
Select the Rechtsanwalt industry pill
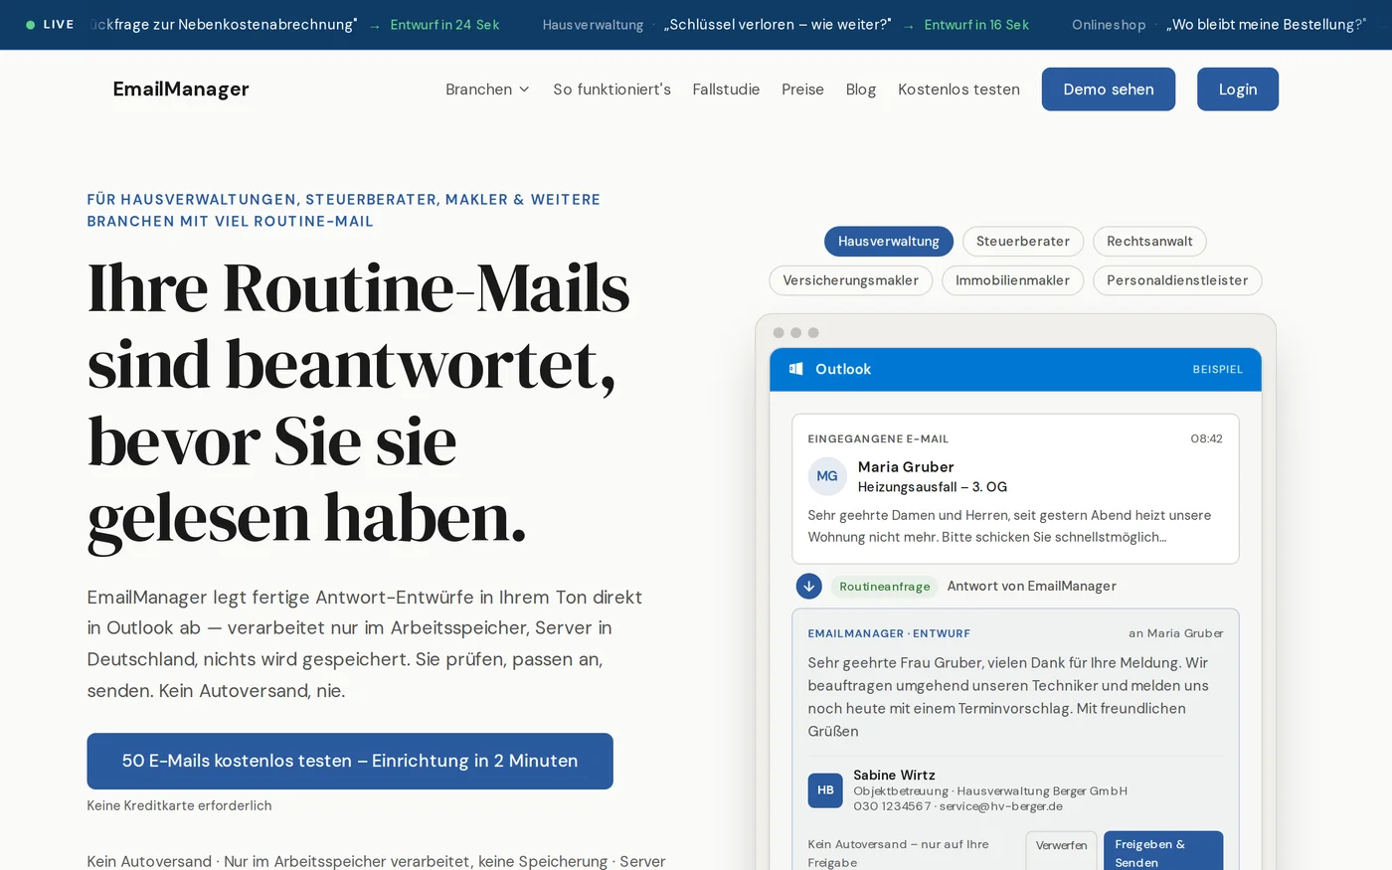coord(1149,242)
